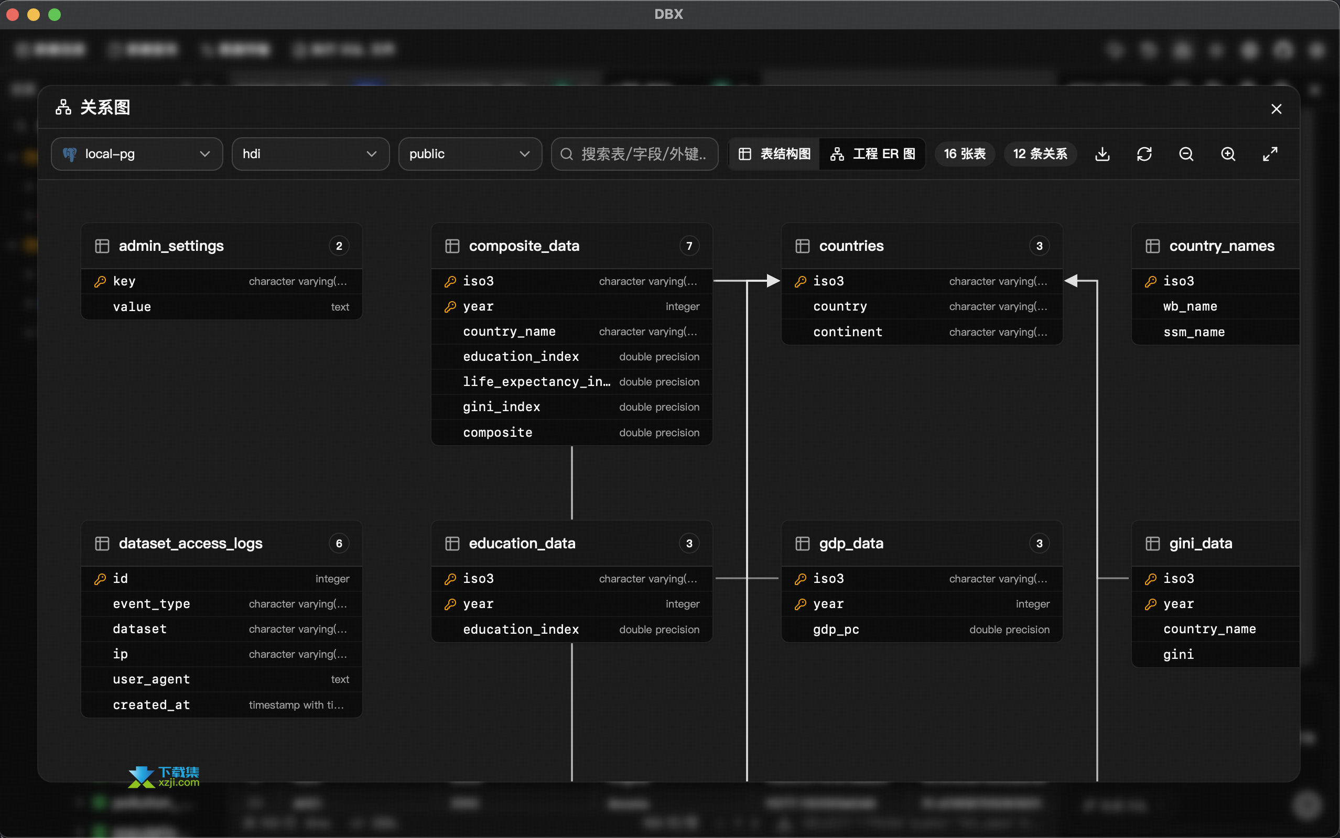
Task: Click the countries table icon
Action: (802, 246)
